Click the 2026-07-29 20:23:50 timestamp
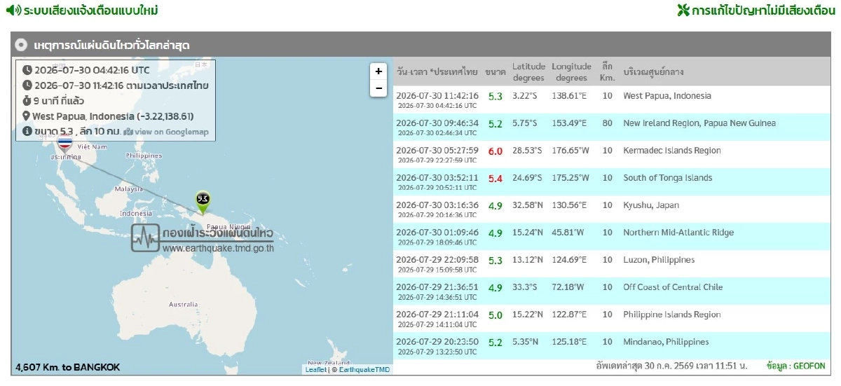Image resolution: width=841 pixels, height=386 pixels. pyautogui.click(x=437, y=341)
